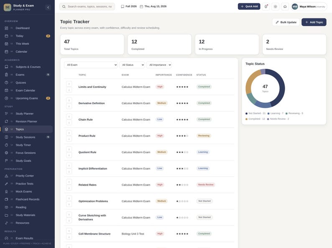
Task: Click the Resources link icon
Action: 6,223
